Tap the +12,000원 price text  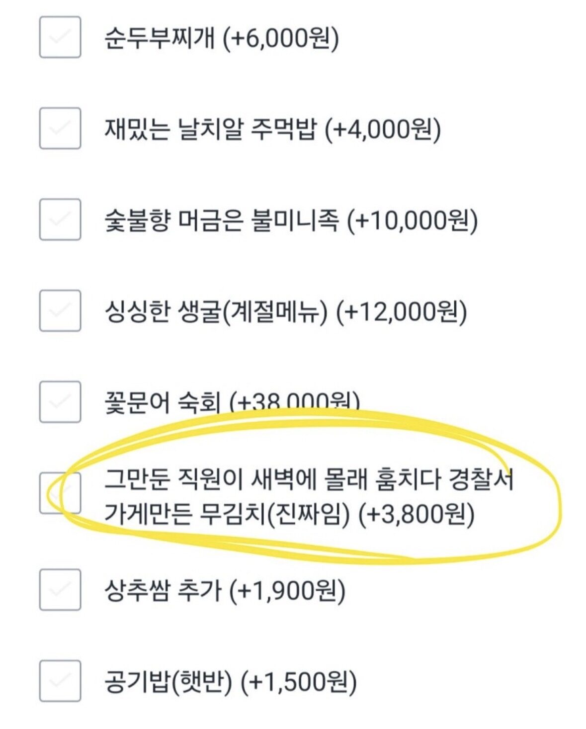tap(402, 311)
